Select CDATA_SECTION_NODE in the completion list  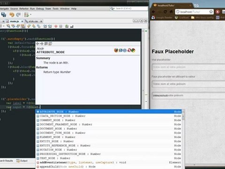click(109, 116)
